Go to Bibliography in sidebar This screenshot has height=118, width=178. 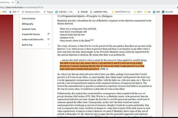point(27,24)
